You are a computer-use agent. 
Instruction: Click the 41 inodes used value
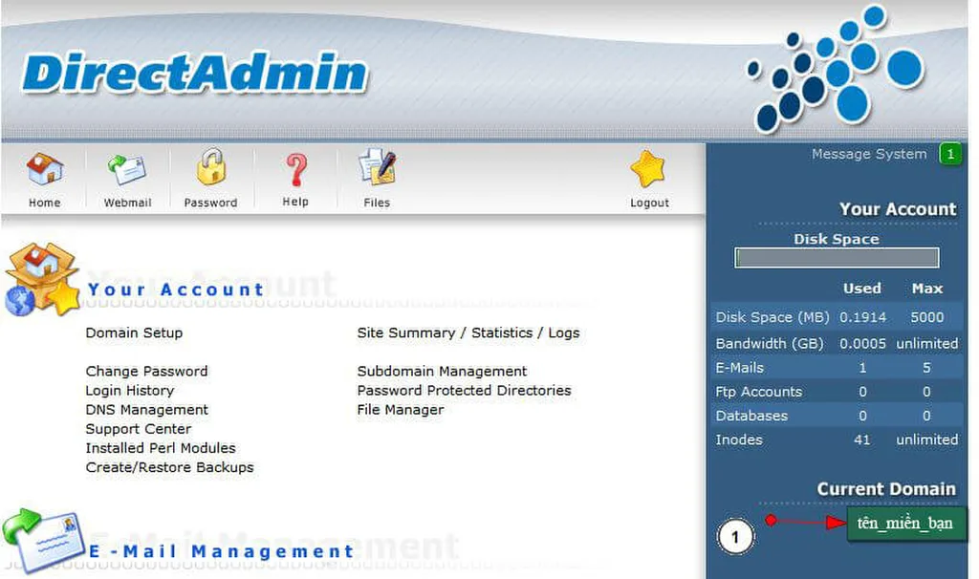tap(861, 440)
